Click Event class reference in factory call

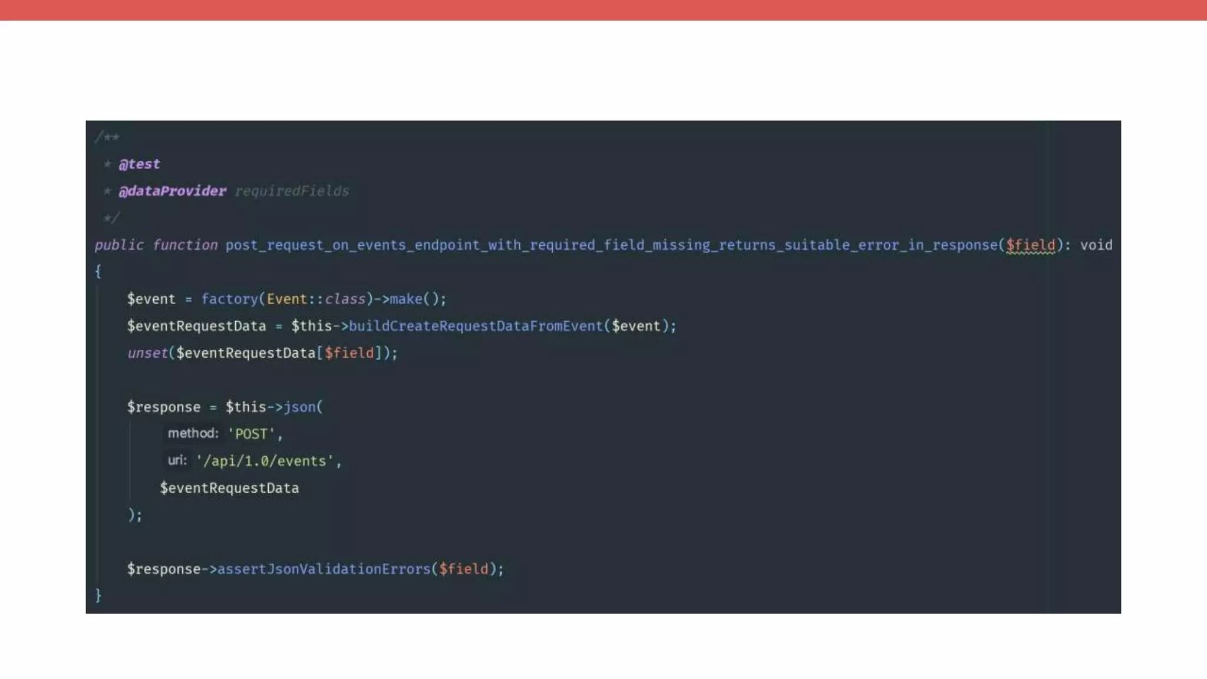coord(286,299)
